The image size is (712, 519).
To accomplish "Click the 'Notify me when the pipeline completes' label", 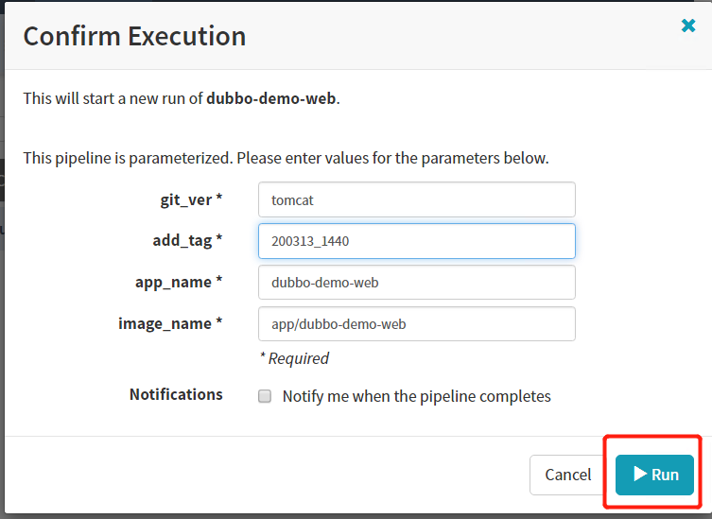I will coord(416,397).
